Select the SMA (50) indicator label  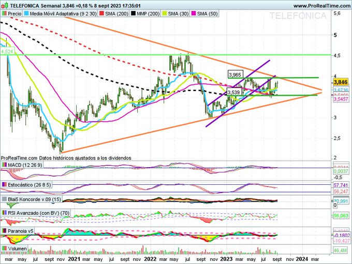click(x=208, y=13)
